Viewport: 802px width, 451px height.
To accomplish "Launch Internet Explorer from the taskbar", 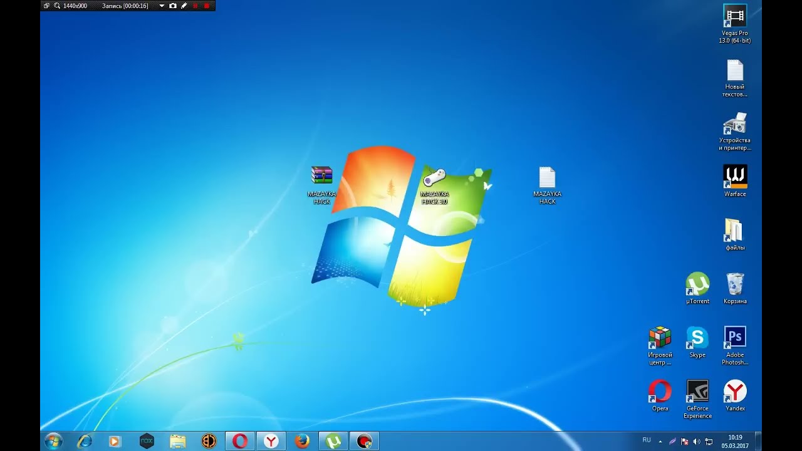I will pyautogui.click(x=84, y=441).
